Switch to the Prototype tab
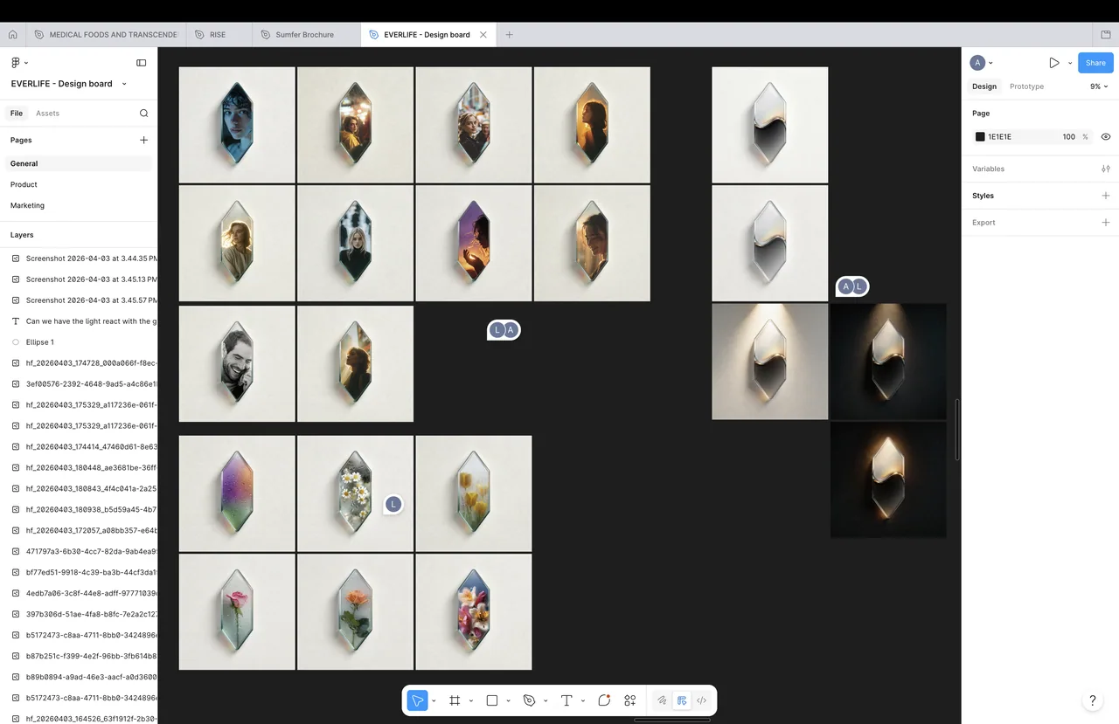 coord(1026,86)
